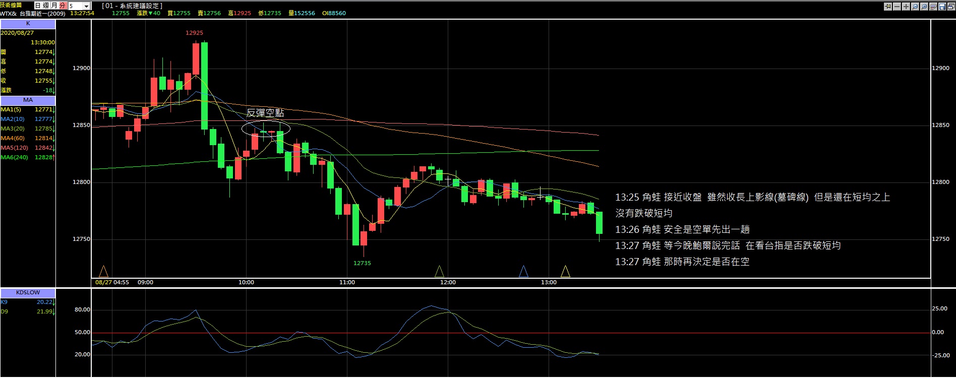Screen dimensions: 956x378
Task: Select the 日 daily period button
Action: (38, 6)
